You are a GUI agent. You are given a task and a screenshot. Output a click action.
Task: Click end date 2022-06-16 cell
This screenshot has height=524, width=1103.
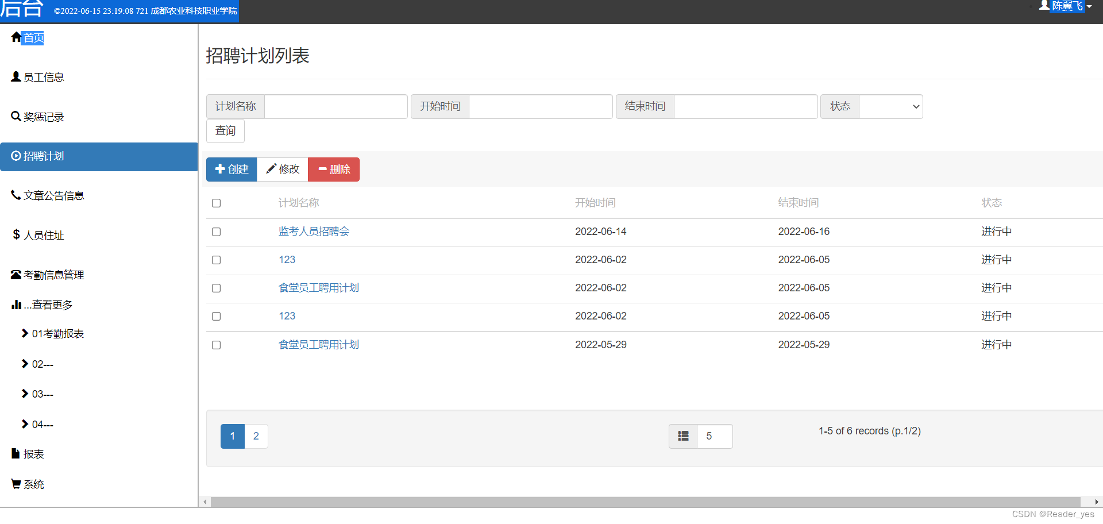point(804,232)
